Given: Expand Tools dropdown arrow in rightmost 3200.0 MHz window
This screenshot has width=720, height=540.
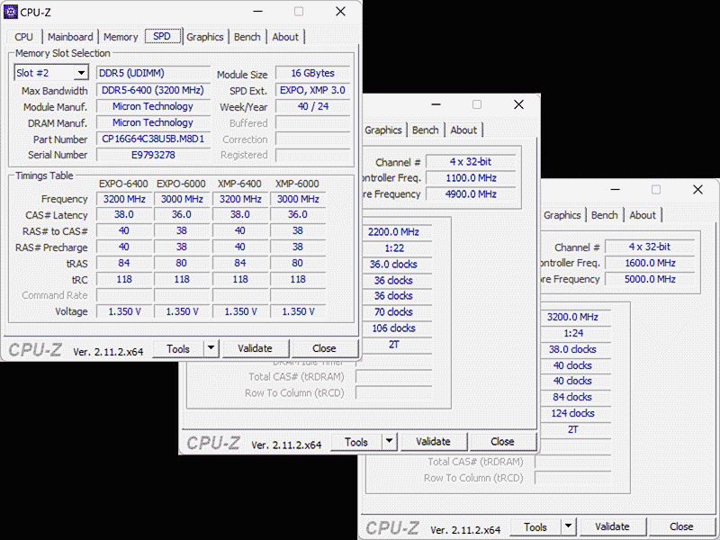Looking at the screenshot, I should [x=568, y=527].
